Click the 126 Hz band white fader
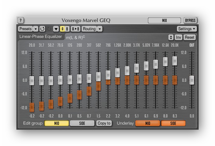The width and height of the screenshot is (215, 146). tap(70, 80)
